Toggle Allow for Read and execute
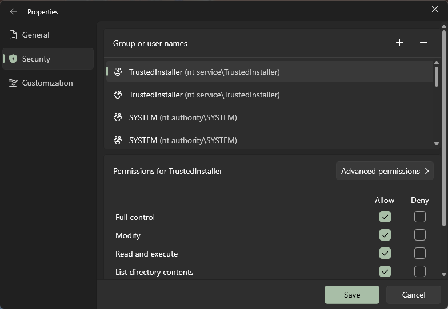Screen dimensions: 448x309 (x=385, y=253)
